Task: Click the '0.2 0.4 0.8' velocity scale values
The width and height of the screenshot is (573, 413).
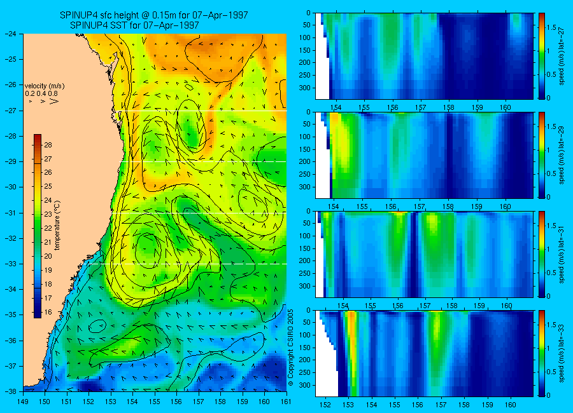Action: click(41, 94)
